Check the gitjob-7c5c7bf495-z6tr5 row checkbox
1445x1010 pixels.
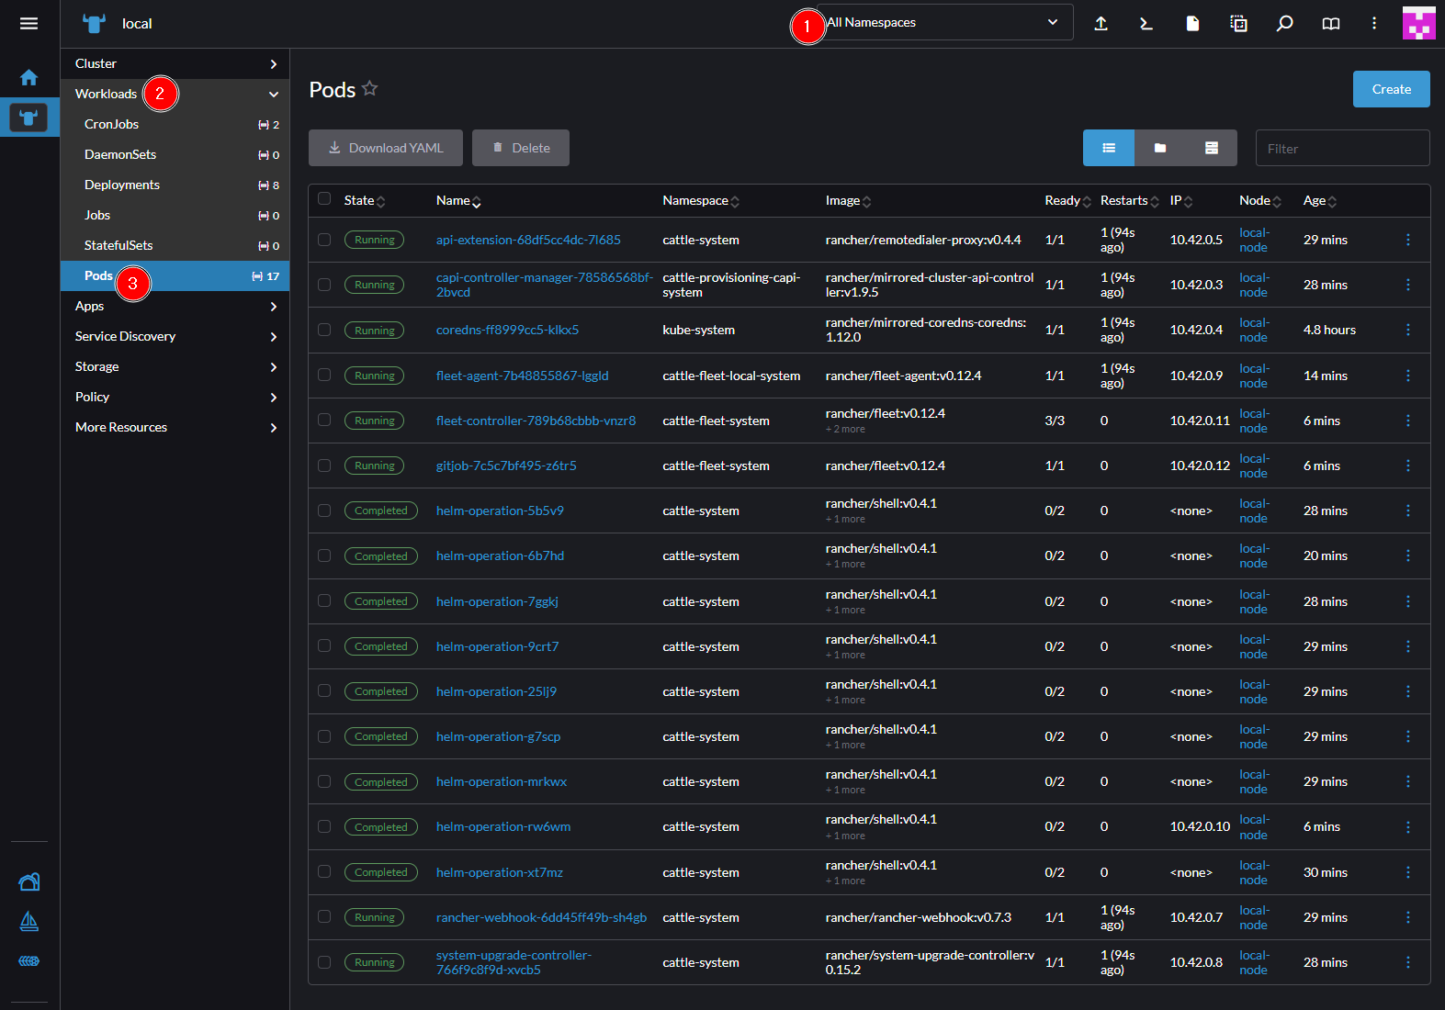click(324, 466)
